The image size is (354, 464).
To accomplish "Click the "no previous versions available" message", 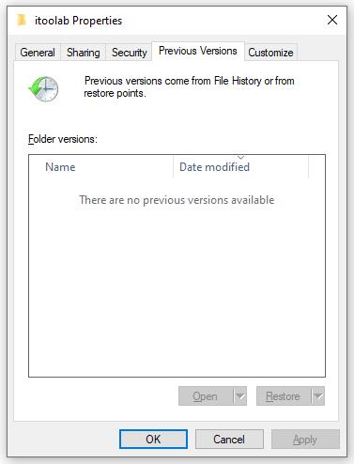I will pos(177,200).
